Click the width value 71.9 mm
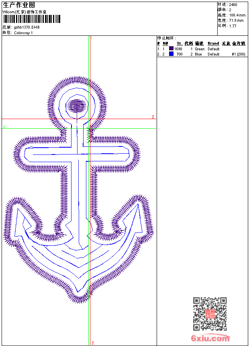The height and width of the screenshot is (346, 249). point(236,21)
